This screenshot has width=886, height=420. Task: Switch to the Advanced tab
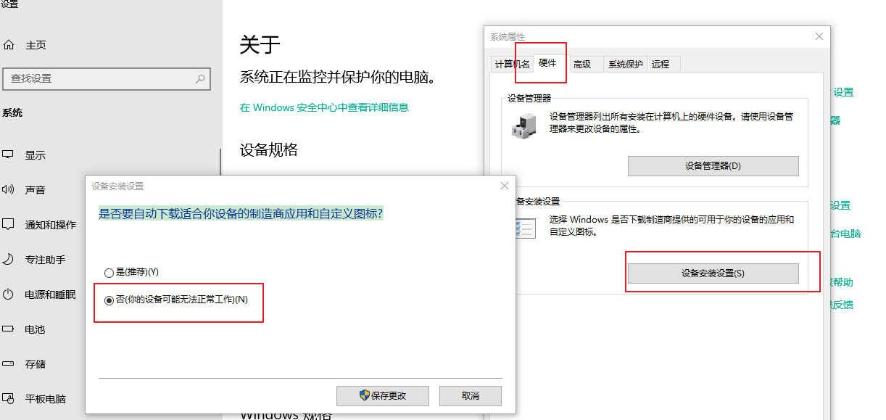582,64
